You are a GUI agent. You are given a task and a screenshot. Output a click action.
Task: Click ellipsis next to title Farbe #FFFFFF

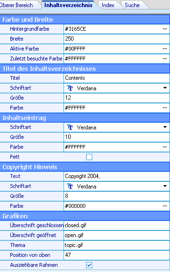coord(165,108)
